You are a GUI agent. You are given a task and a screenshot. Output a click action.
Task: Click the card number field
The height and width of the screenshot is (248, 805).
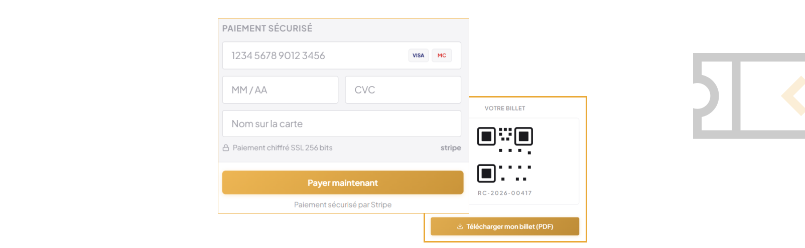tap(341, 55)
